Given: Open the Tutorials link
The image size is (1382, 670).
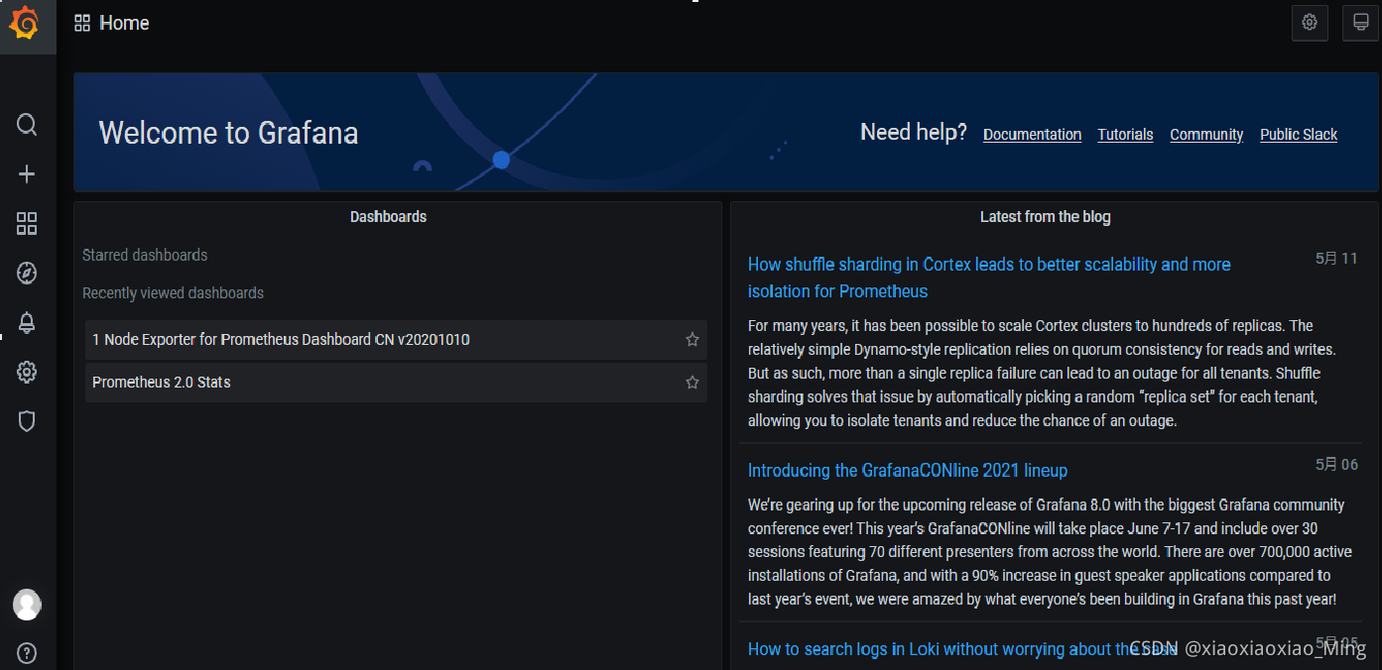Looking at the screenshot, I should click(x=1125, y=134).
